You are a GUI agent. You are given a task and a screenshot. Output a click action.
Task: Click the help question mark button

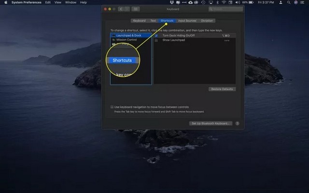click(x=237, y=124)
